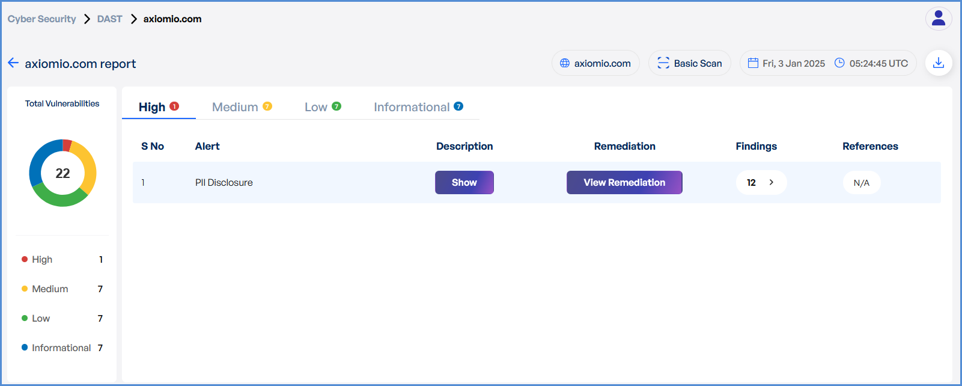Download the report using the download icon
The image size is (962, 386).
(x=938, y=63)
